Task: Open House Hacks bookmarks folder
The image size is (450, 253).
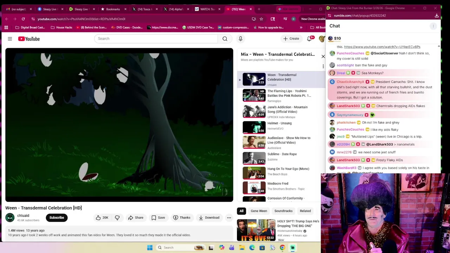Action: 62,27
